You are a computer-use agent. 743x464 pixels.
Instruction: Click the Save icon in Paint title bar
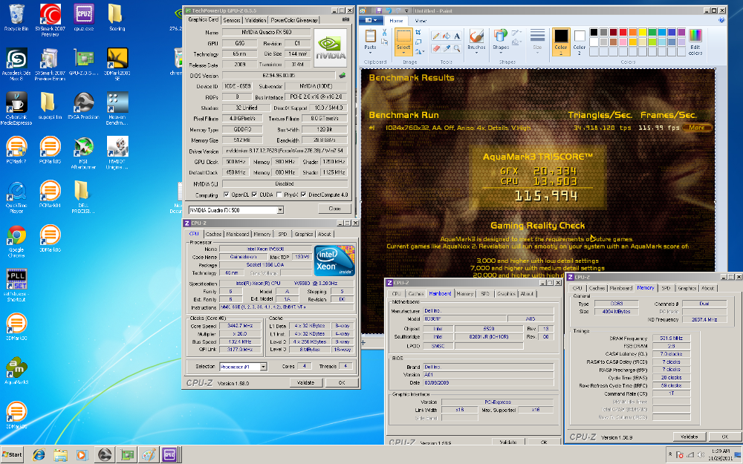click(379, 10)
